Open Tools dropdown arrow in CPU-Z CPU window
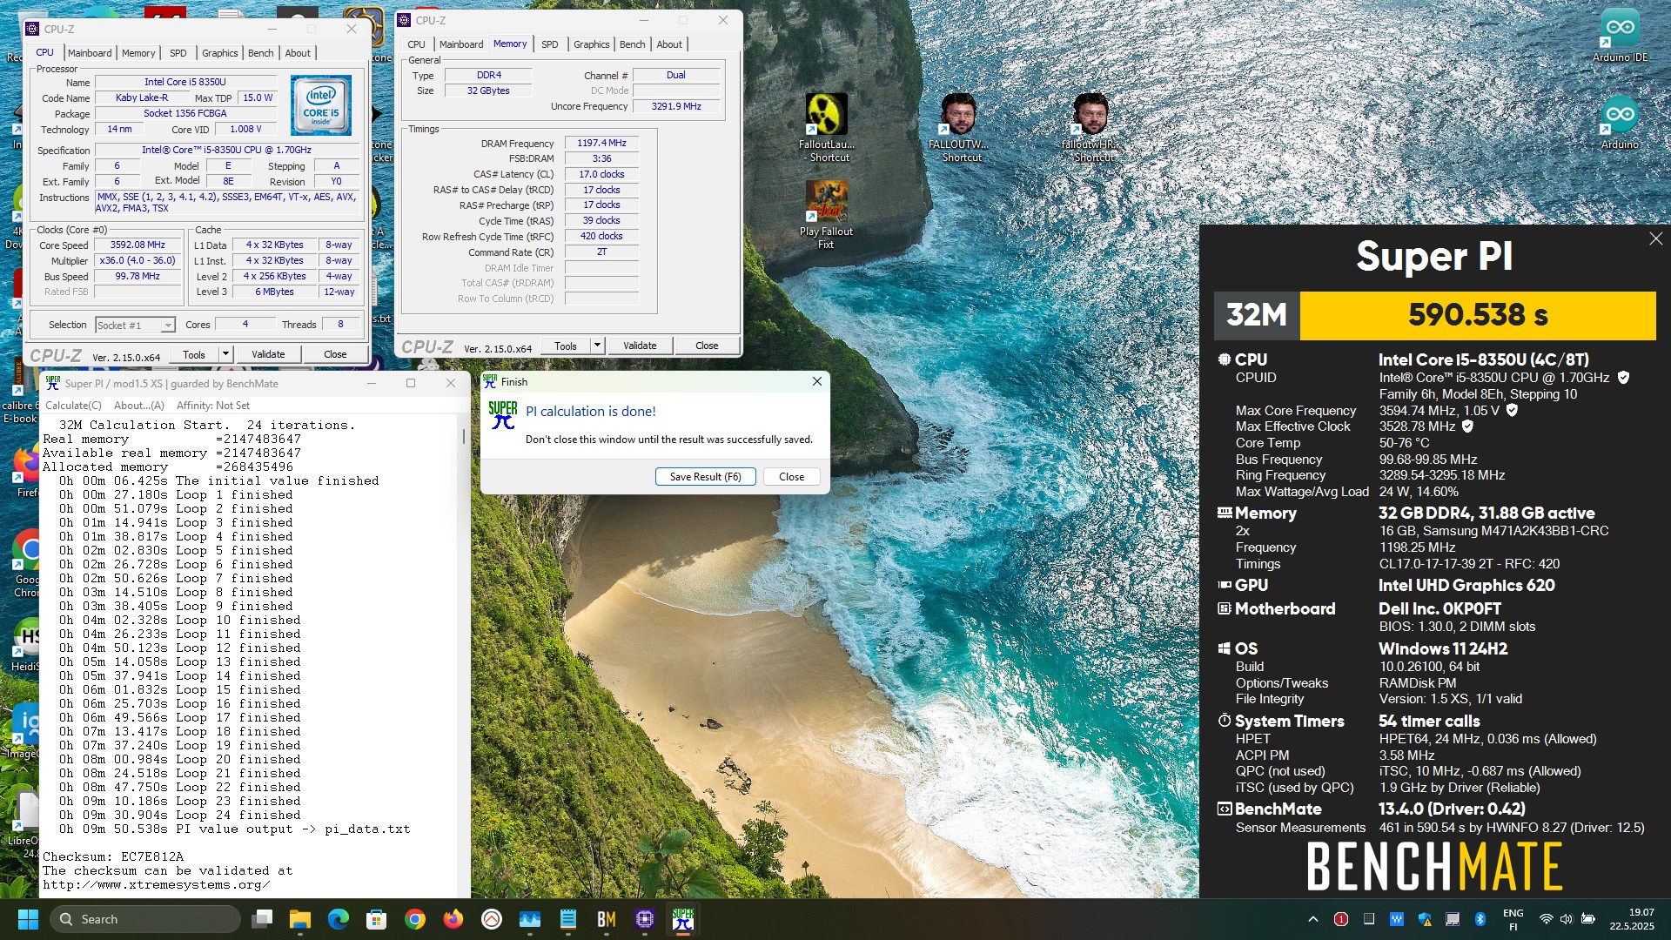 [225, 354]
